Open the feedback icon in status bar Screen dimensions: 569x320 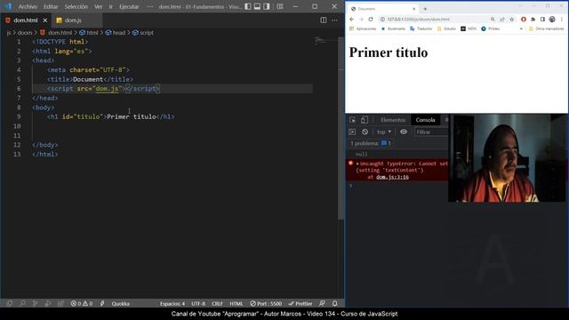tap(322, 303)
